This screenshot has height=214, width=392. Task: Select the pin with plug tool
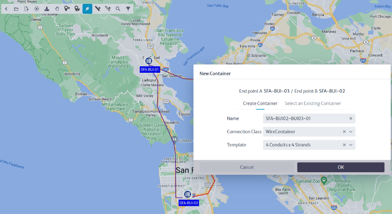(77, 9)
